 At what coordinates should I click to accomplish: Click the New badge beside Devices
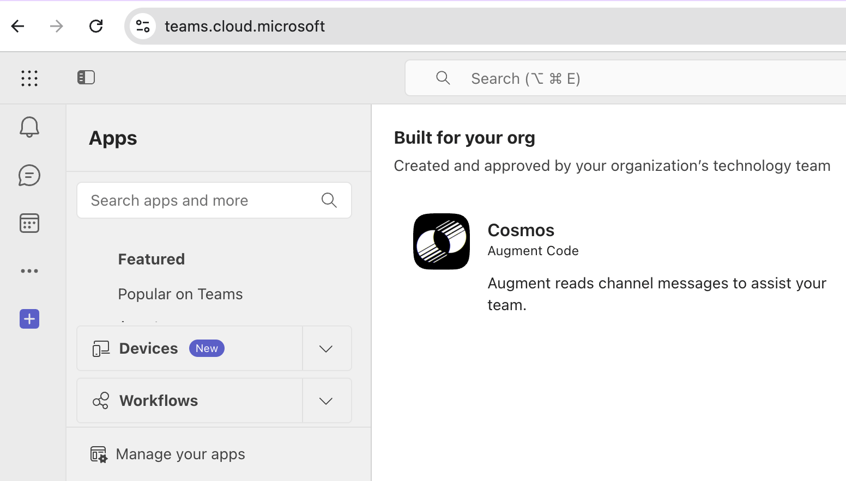(x=207, y=348)
